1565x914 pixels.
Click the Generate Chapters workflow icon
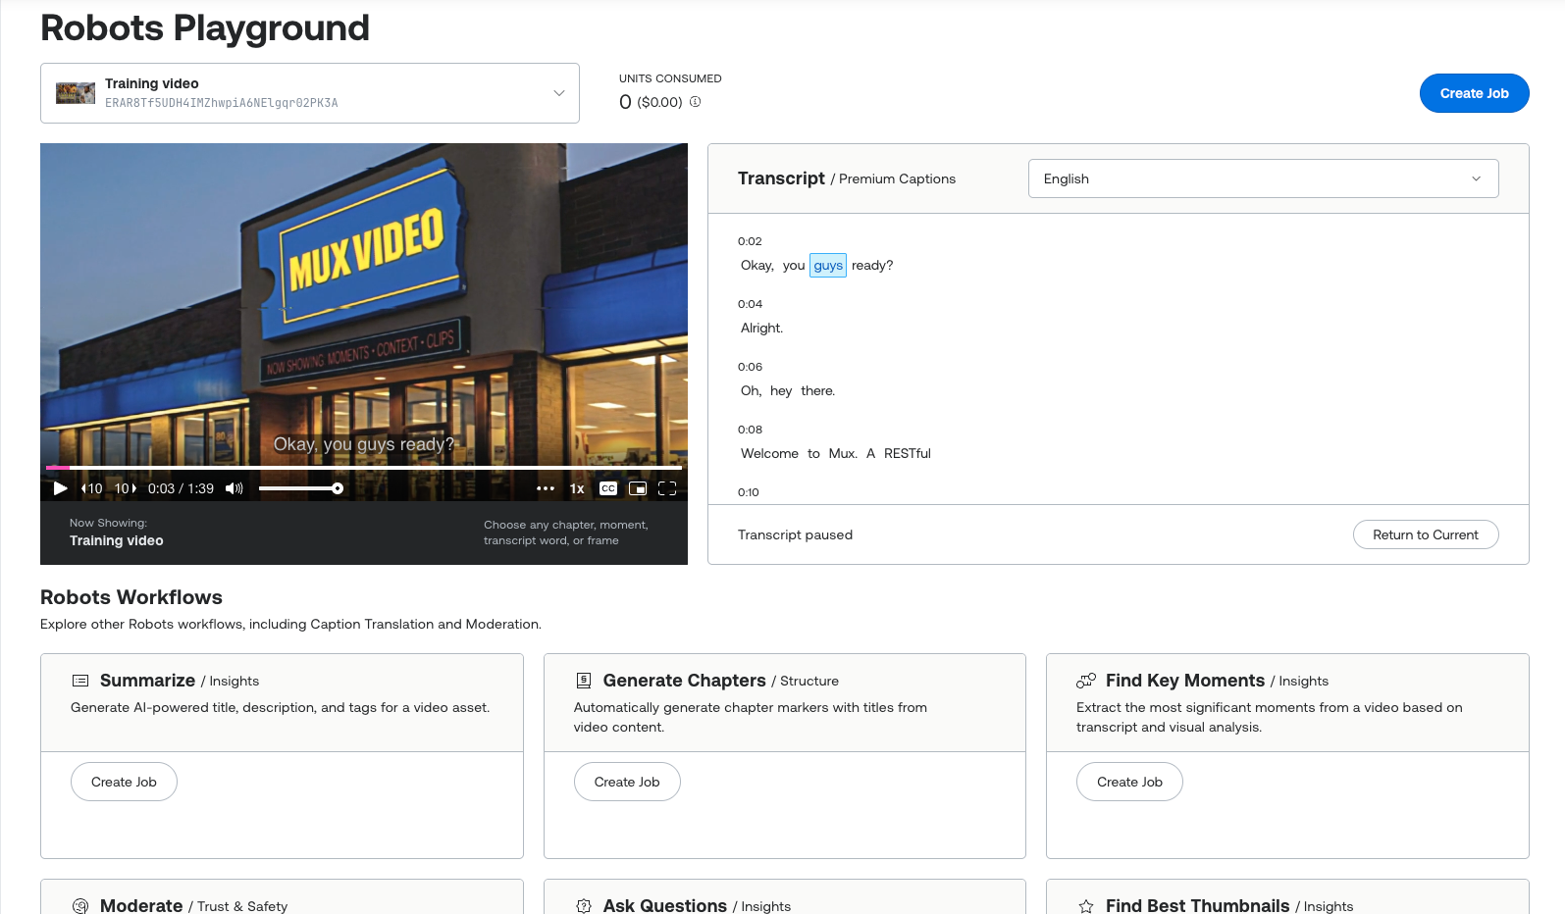584,681
